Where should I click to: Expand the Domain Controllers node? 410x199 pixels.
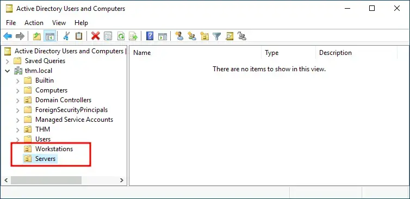pyautogui.click(x=17, y=101)
